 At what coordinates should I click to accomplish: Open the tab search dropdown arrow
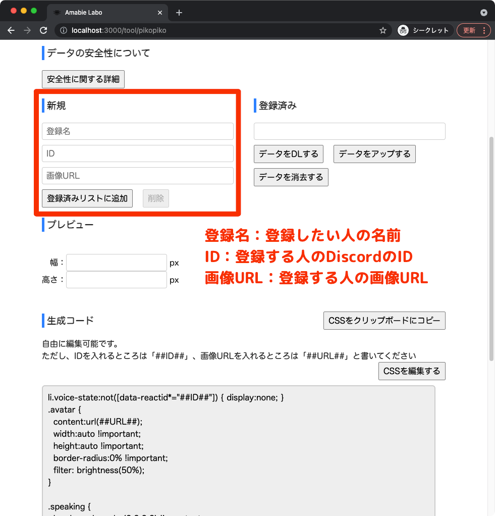(x=483, y=13)
